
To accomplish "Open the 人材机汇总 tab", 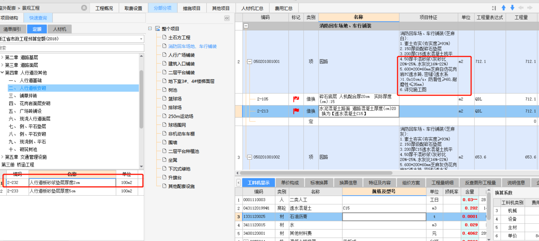I will pos(252,8).
